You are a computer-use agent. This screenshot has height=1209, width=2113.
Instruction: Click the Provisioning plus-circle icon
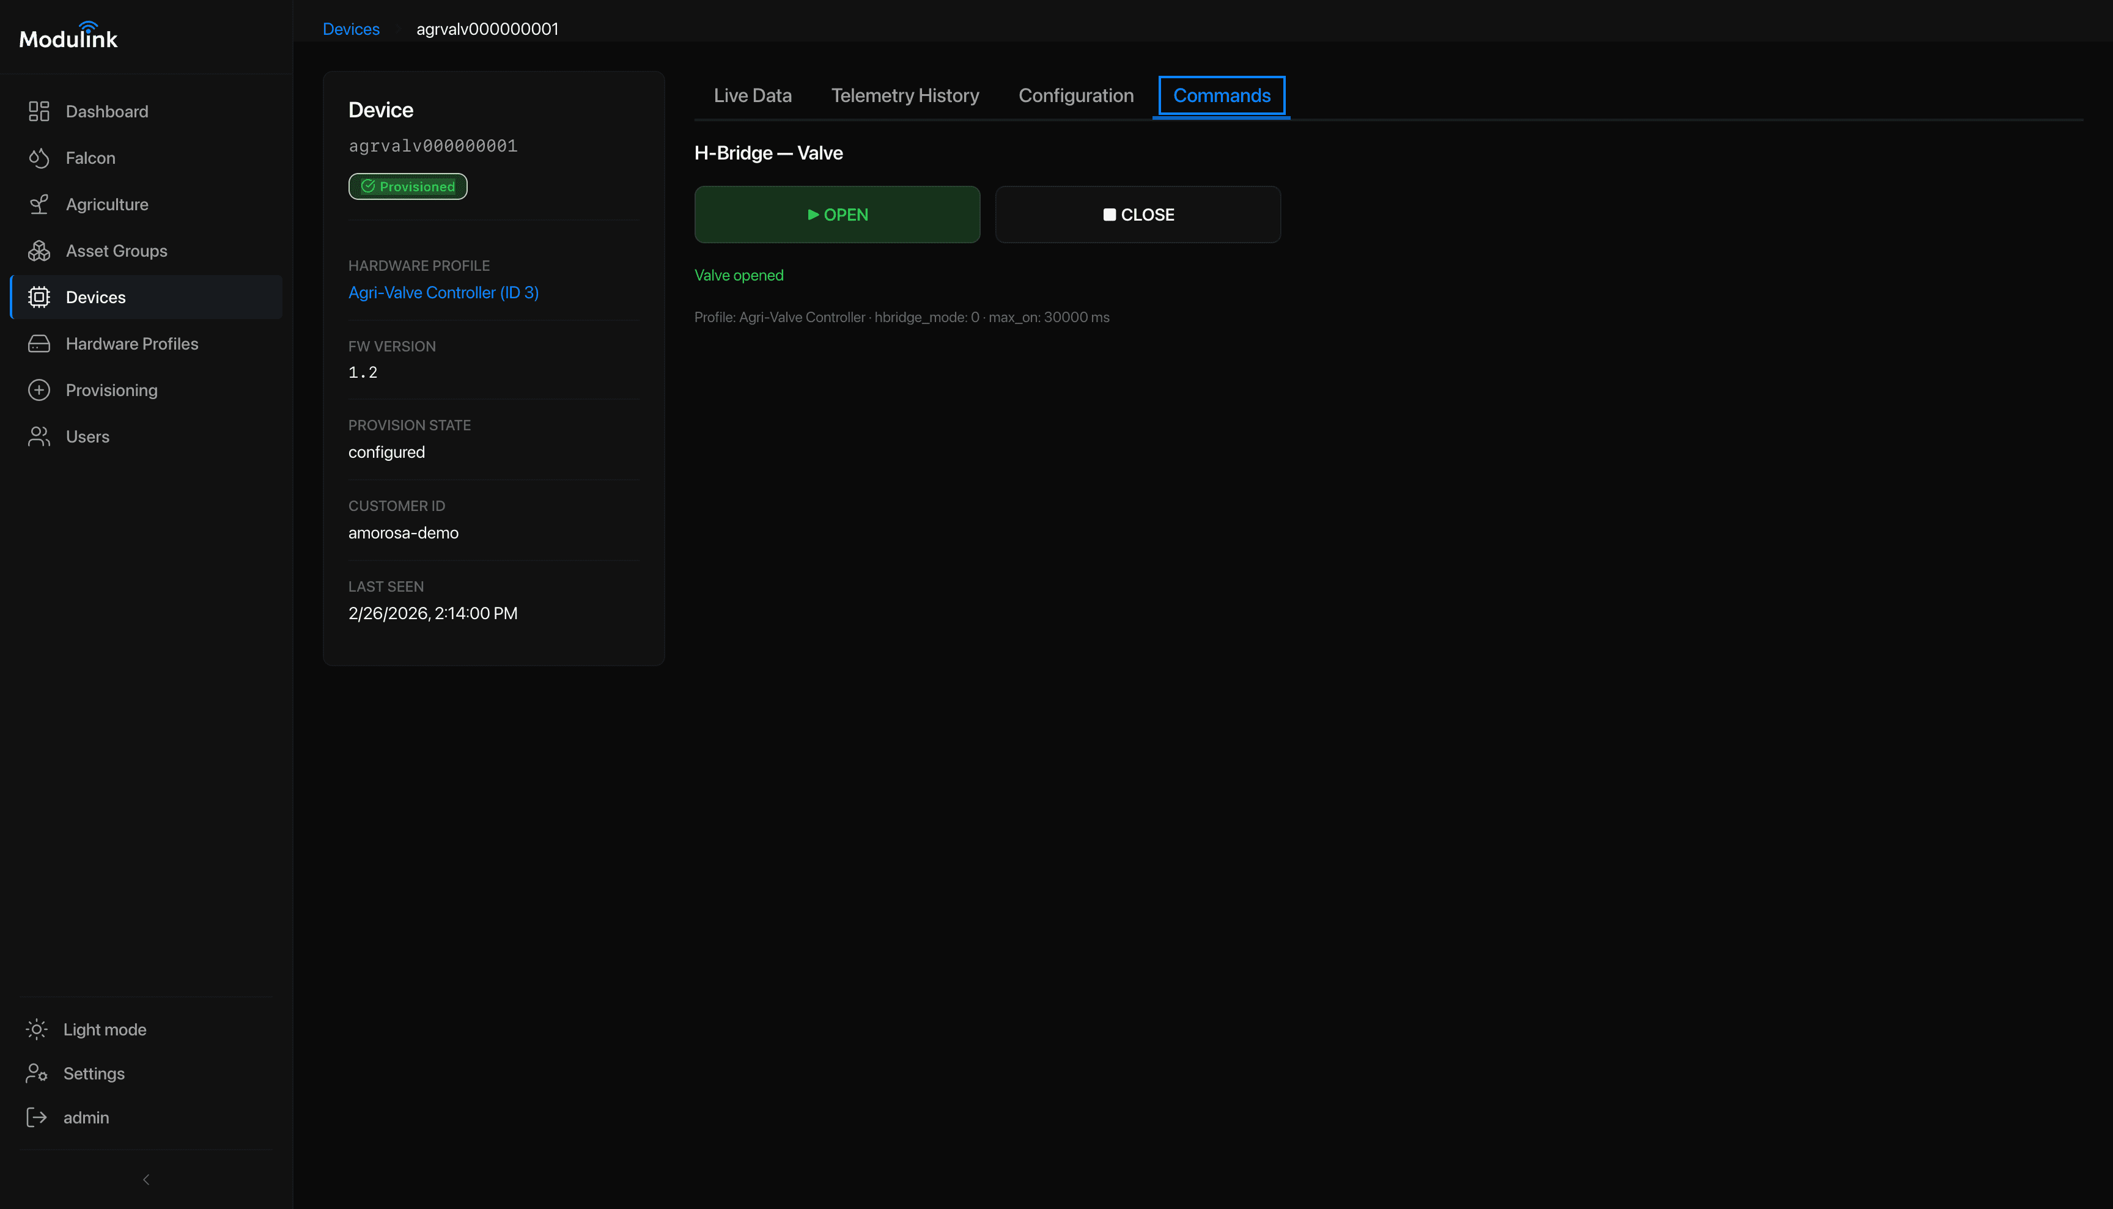tap(39, 391)
